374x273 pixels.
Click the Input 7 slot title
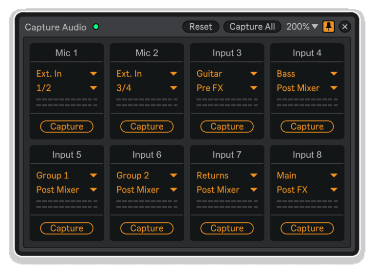[x=227, y=154]
